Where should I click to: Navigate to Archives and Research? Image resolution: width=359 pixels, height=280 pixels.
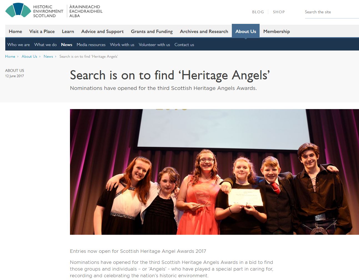[204, 31]
